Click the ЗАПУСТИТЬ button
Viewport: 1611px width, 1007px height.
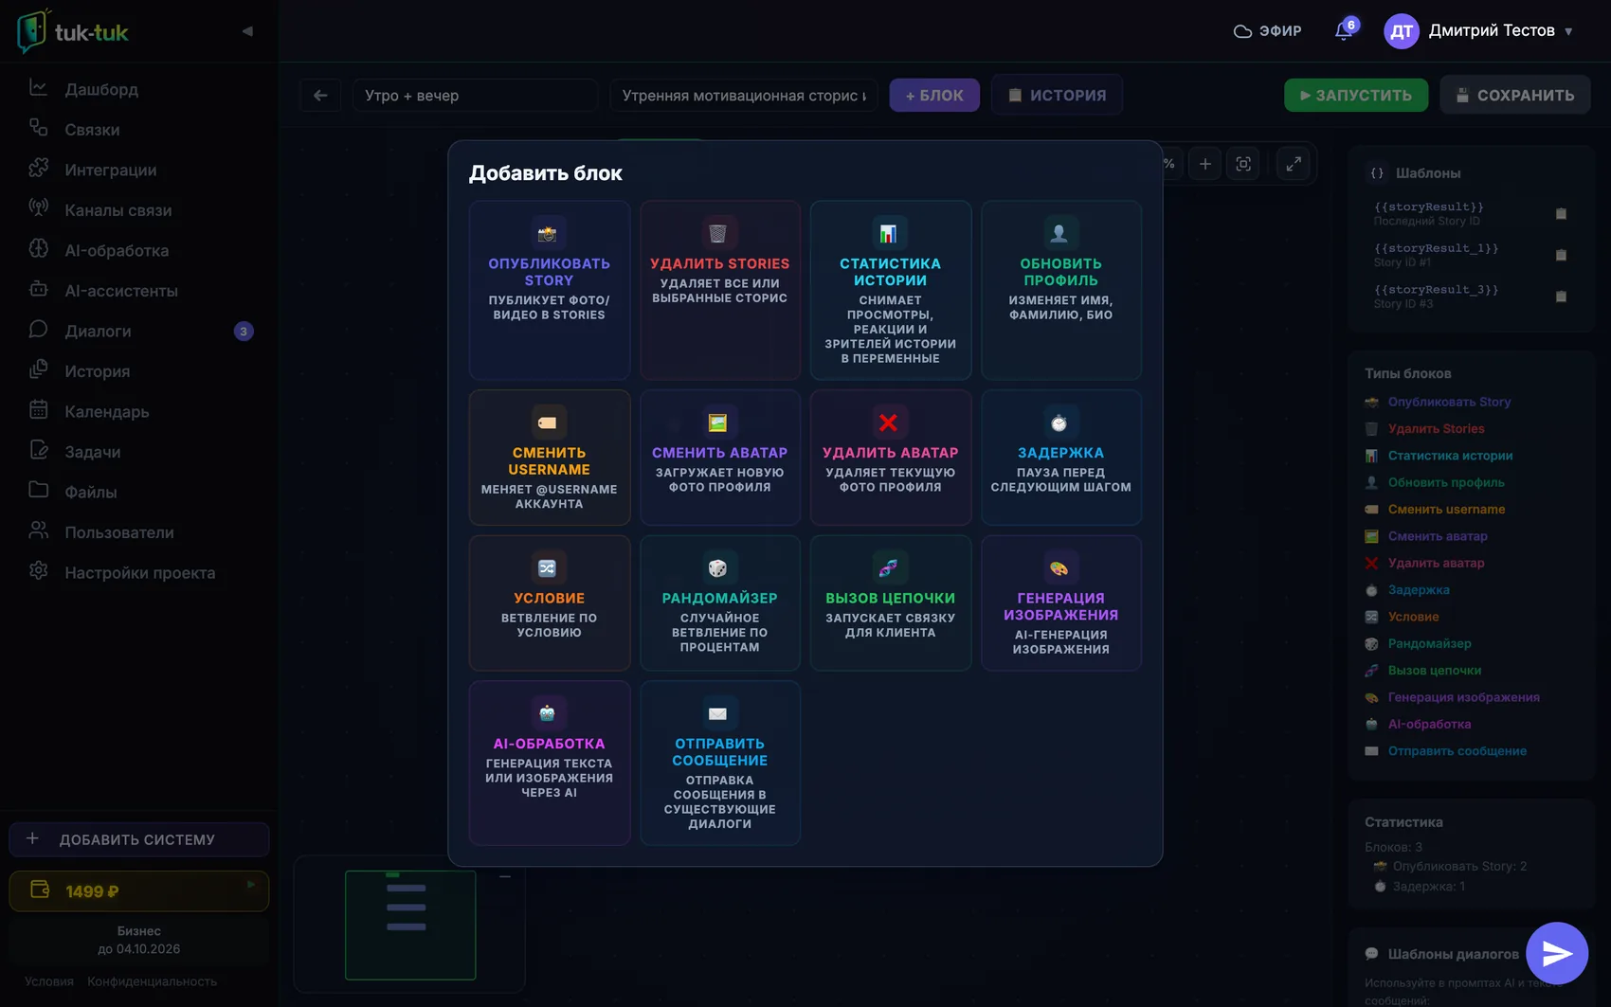1356,95
